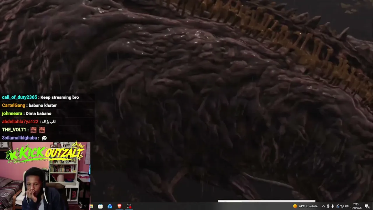Open the sunny weather widget icon
Image resolution: width=373 pixels, height=210 pixels.
pyautogui.click(x=295, y=206)
